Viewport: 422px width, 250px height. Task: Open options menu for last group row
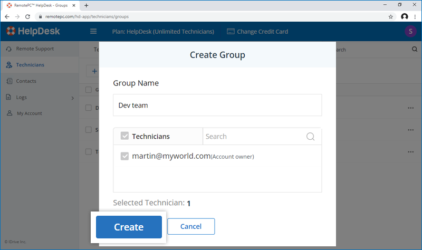pyautogui.click(x=411, y=151)
